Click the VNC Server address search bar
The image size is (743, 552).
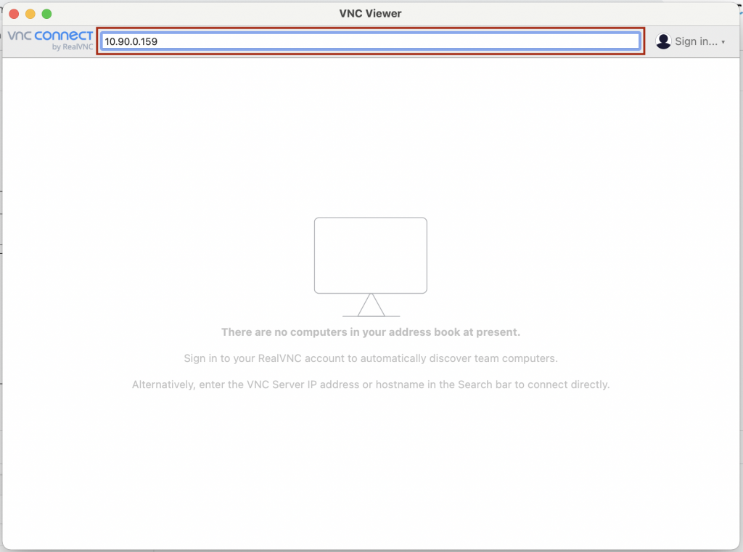click(370, 41)
